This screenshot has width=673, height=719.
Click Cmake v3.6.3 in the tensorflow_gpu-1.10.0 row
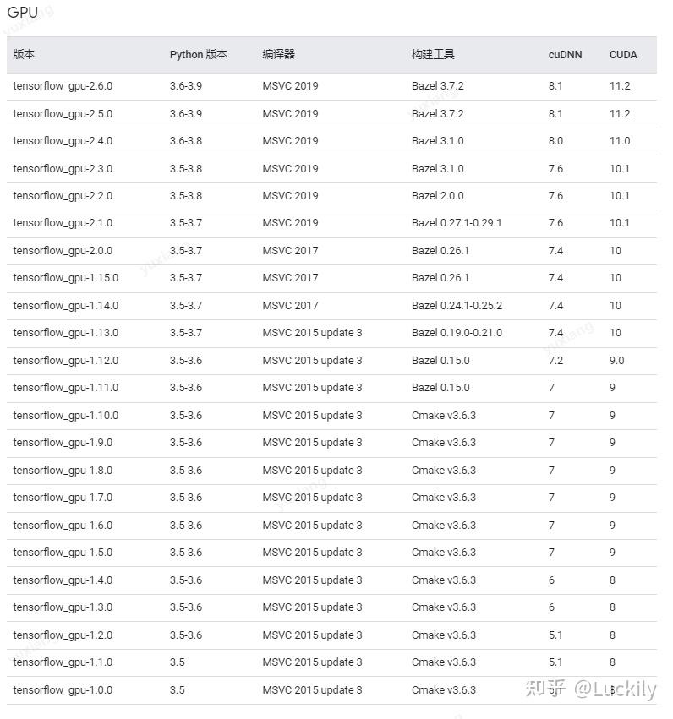tap(444, 416)
